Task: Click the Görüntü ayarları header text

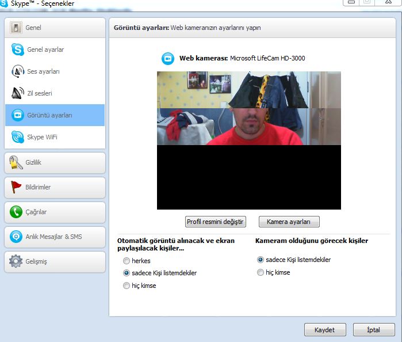Action: pyautogui.click(x=141, y=28)
